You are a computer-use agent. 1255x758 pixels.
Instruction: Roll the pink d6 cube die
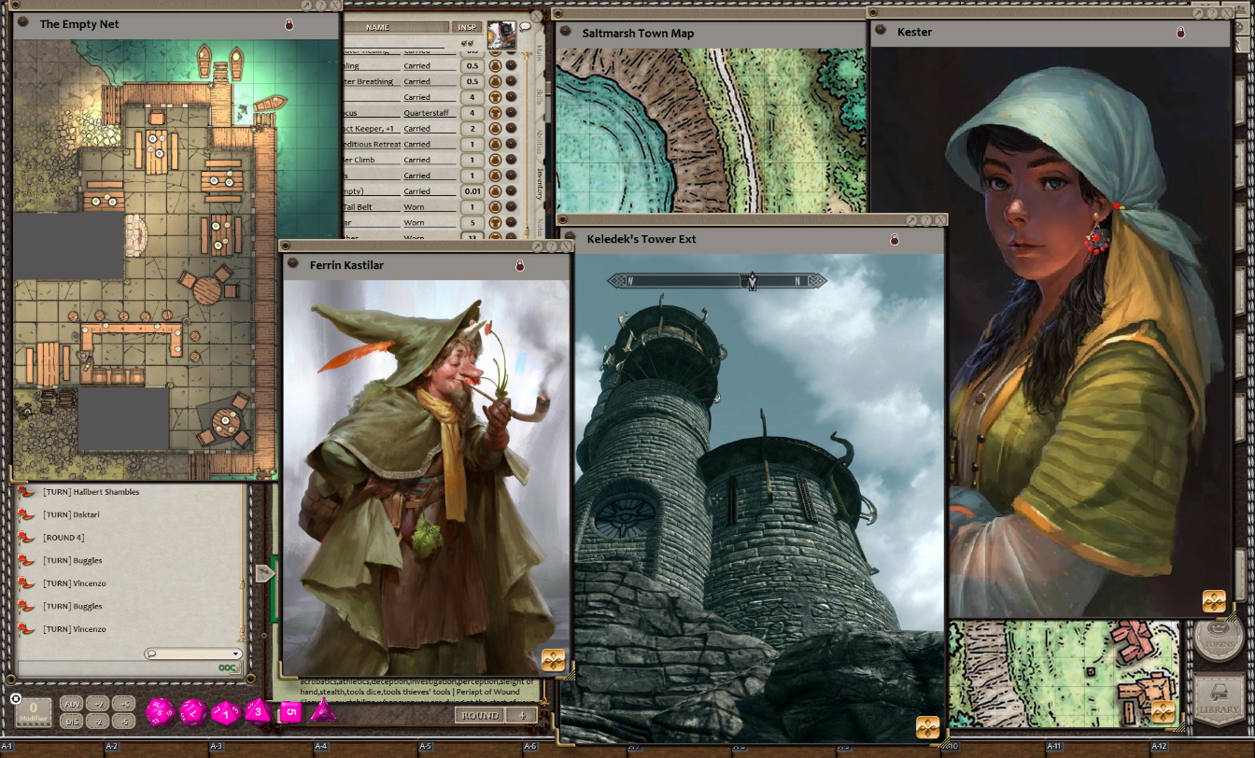coord(290,713)
